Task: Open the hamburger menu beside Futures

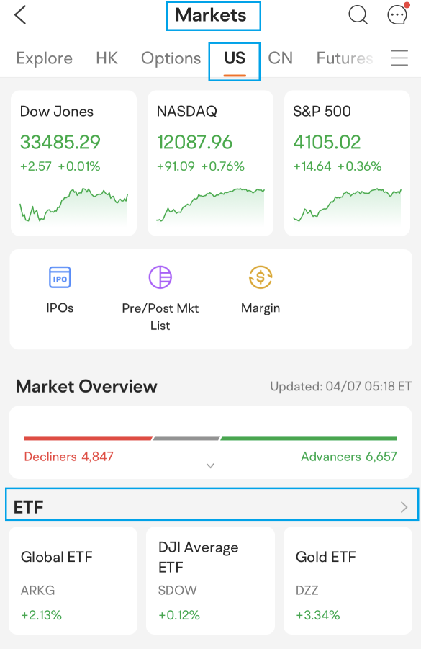Action: pos(399,58)
